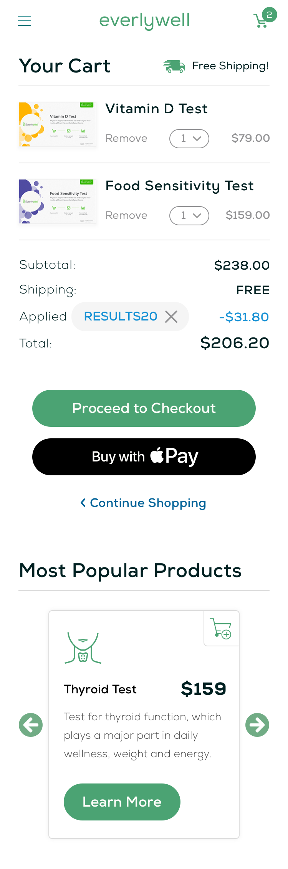Click the free shipping truck icon

click(x=174, y=66)
